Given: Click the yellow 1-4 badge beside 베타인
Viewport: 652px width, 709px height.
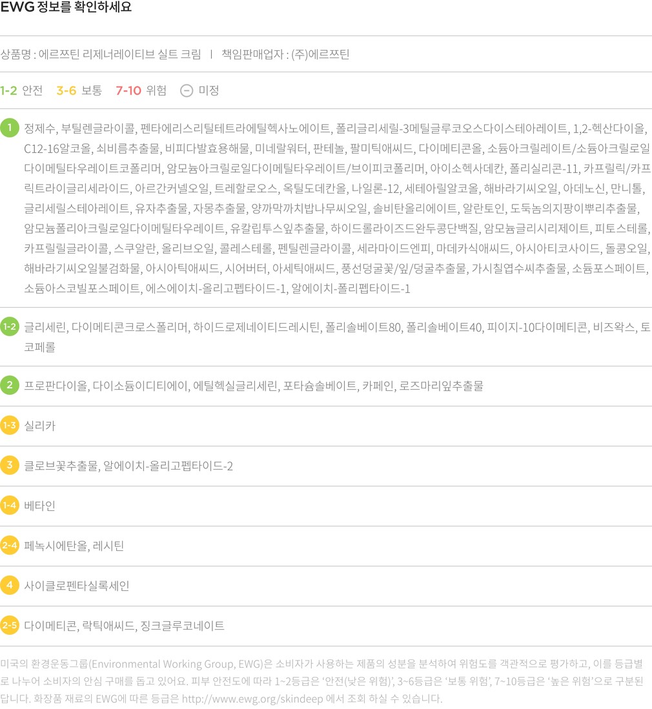Looking at the screenshot, I should [x=10, y=506].
